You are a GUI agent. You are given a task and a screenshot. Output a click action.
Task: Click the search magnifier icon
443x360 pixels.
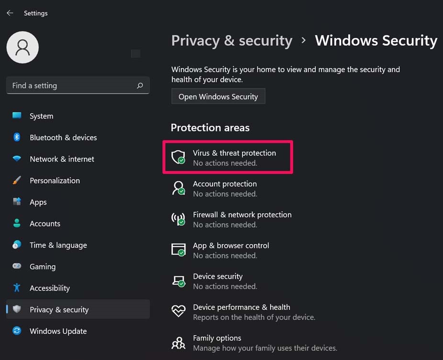coord(140,85)
